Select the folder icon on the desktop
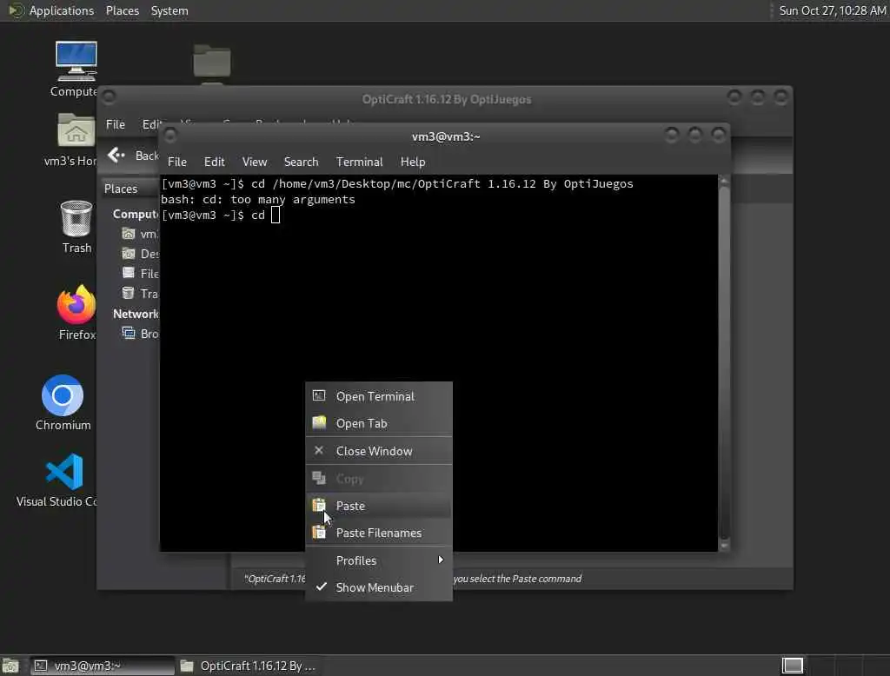 coord(212,60)
